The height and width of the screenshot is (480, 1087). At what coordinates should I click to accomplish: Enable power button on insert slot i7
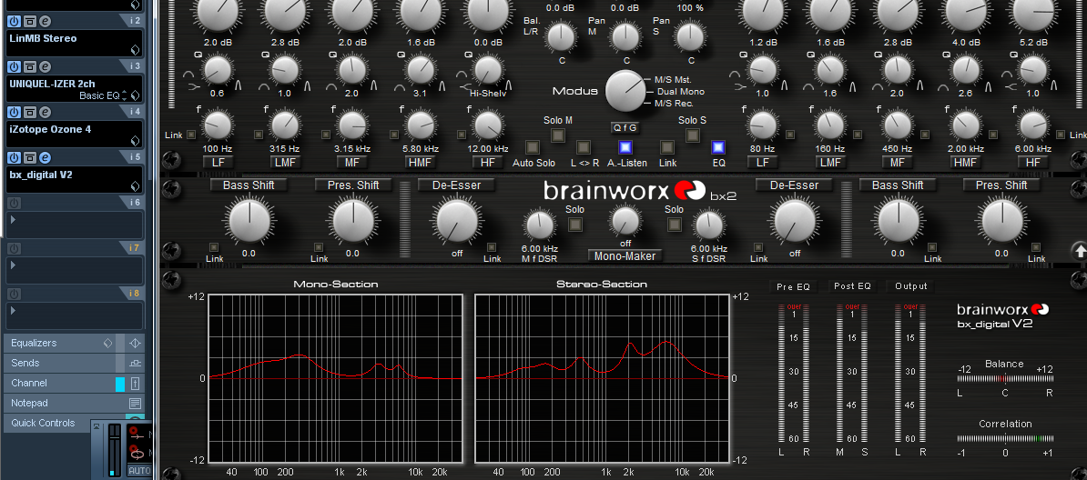pyautogui.click(x=13, y=248)
